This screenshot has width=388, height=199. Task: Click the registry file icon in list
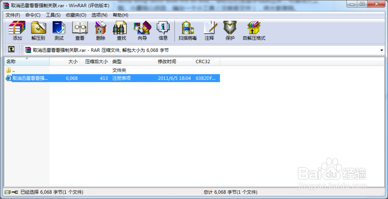(x=9, y=78)
